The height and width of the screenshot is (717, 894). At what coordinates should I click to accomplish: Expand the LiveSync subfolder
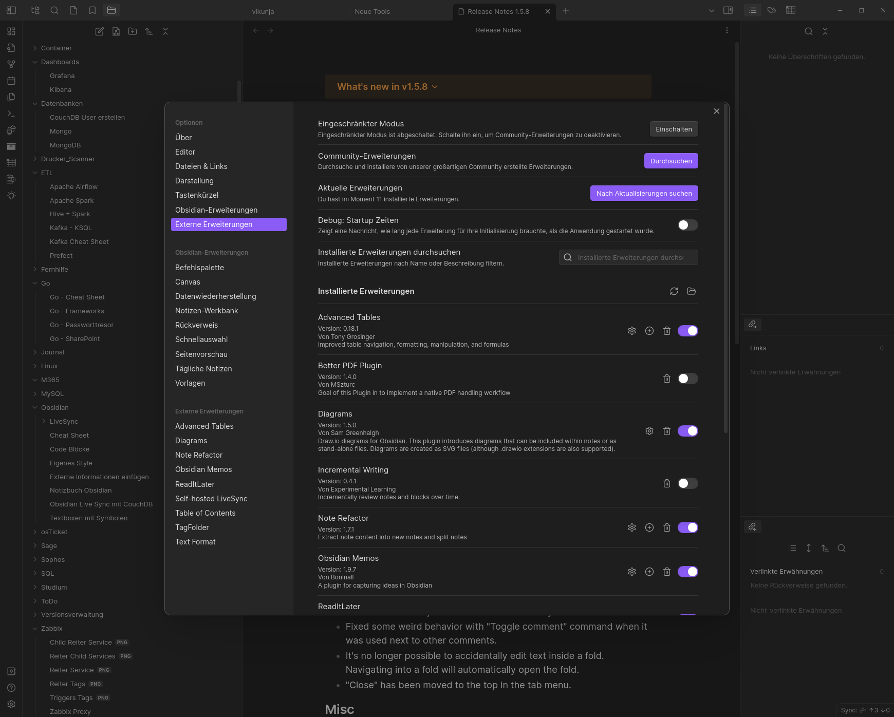(44, 422)
